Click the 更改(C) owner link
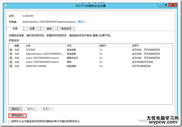The height and width of the screenshot is (127, 182). click(x=81, y=22)
